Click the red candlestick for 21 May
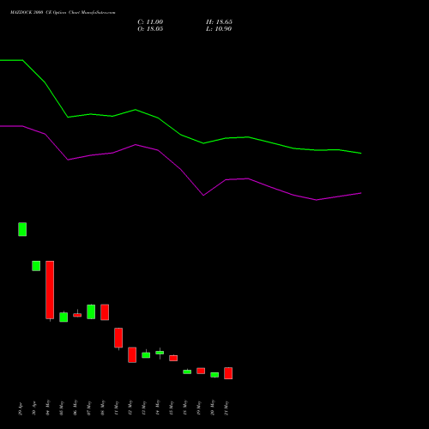This screenshot has width=429, height=429. (228, 373)
